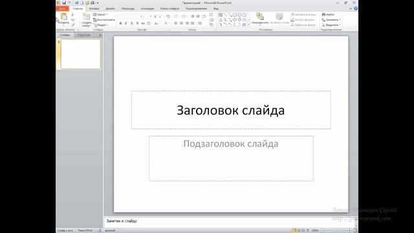Image resolution: width=414 pixels, height=233 pixels.
Task: Click the Quick Styles (Экспресс-стили) icon
Action: tap(279, 17)
